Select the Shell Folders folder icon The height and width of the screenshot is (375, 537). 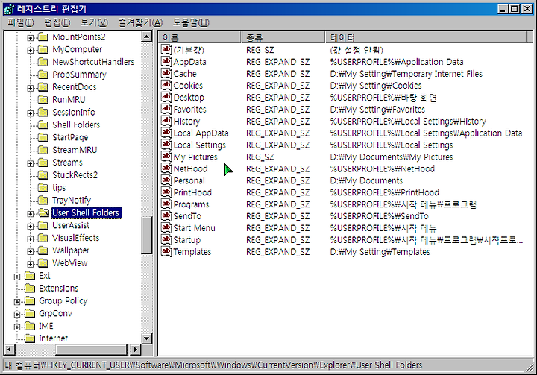click(43, 125)
